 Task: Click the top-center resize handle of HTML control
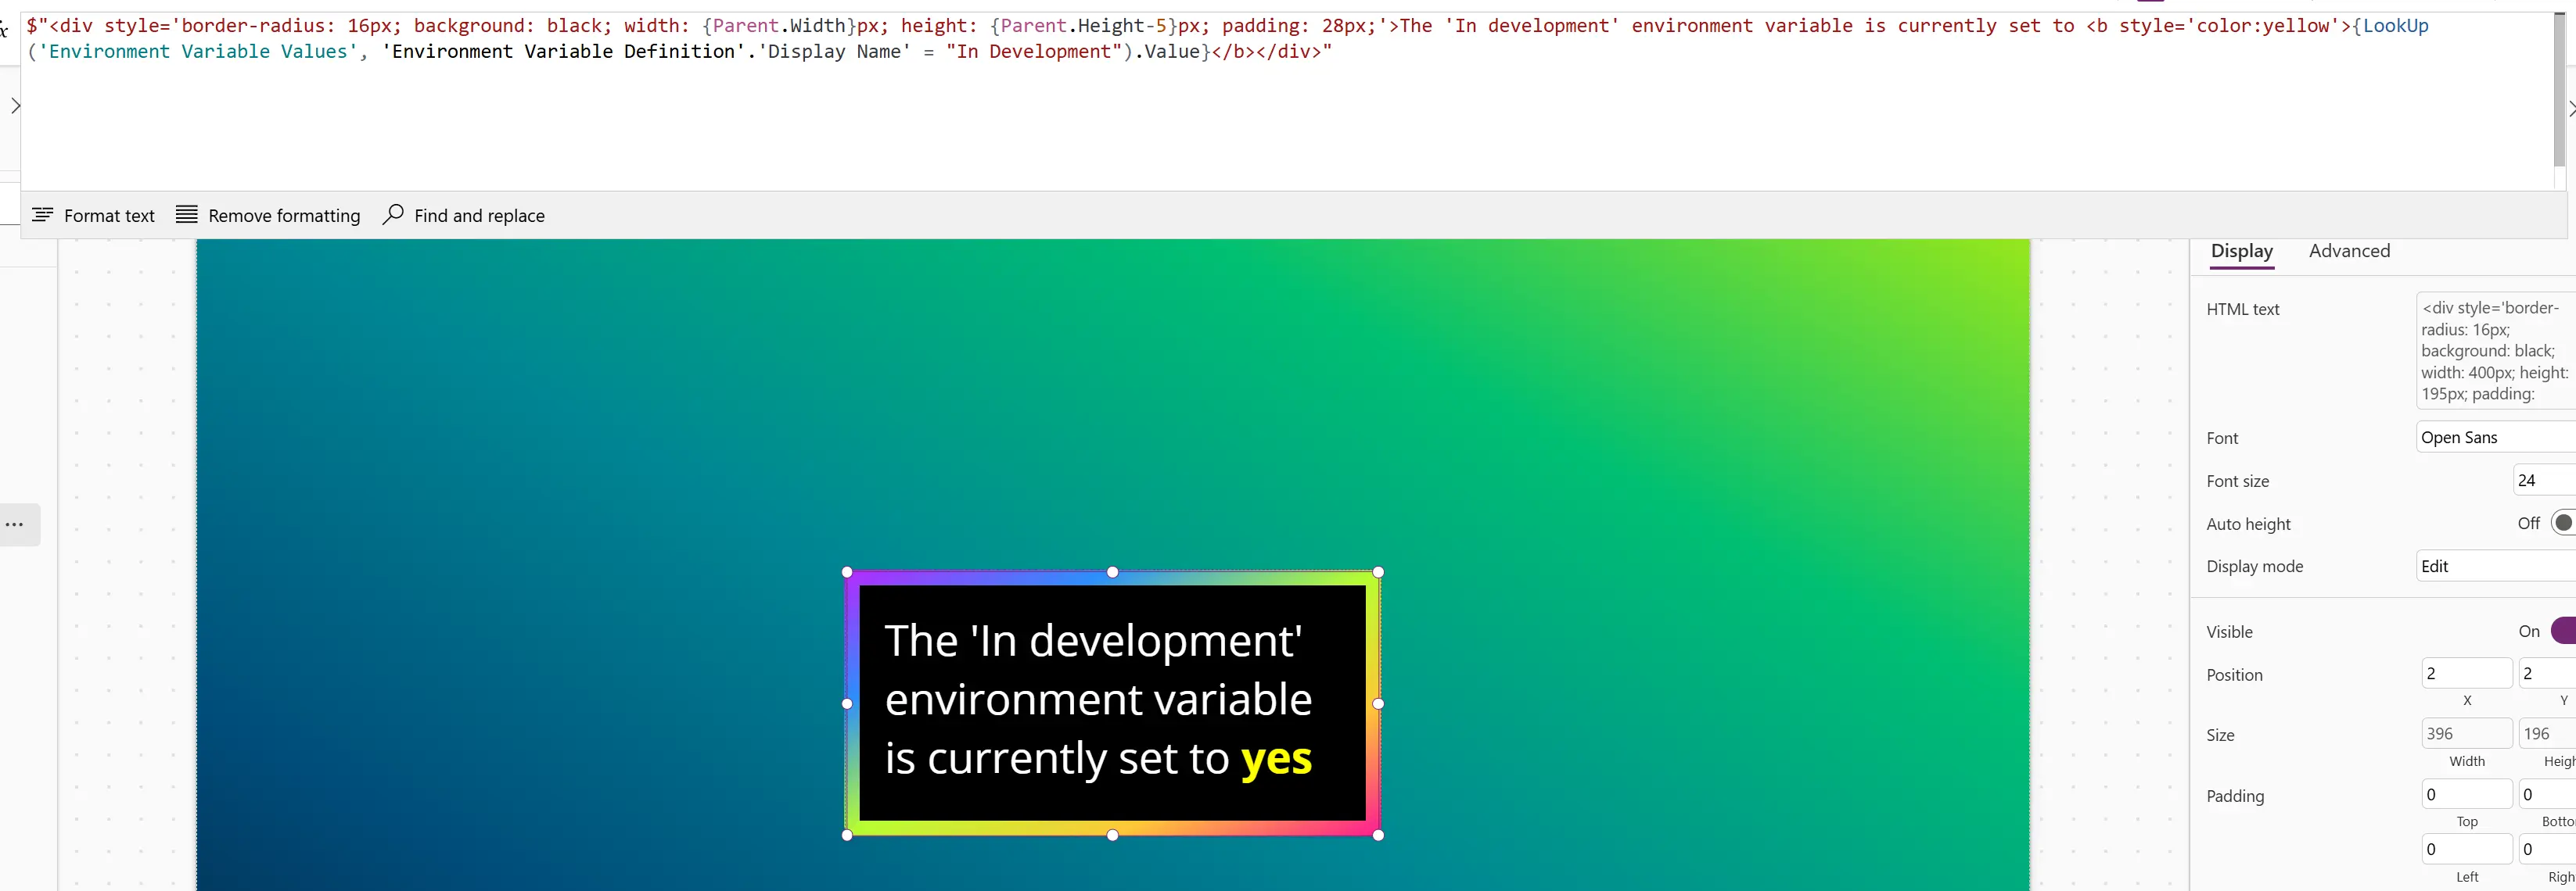coord(1112,572)
